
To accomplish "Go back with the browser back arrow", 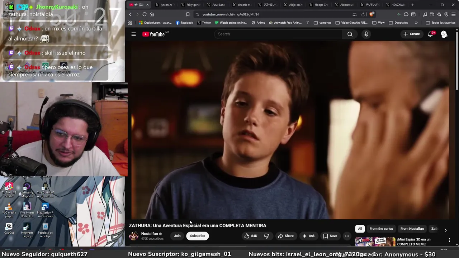I will pos(130,14).
